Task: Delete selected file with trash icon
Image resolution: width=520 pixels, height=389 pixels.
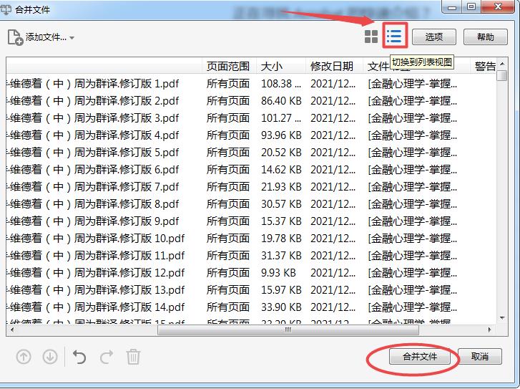Action: click(133, 356)
